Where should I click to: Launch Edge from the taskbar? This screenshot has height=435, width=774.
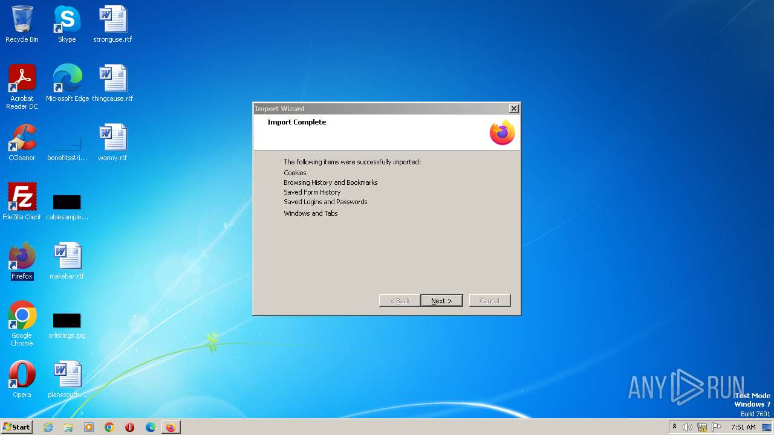(151, 427)
